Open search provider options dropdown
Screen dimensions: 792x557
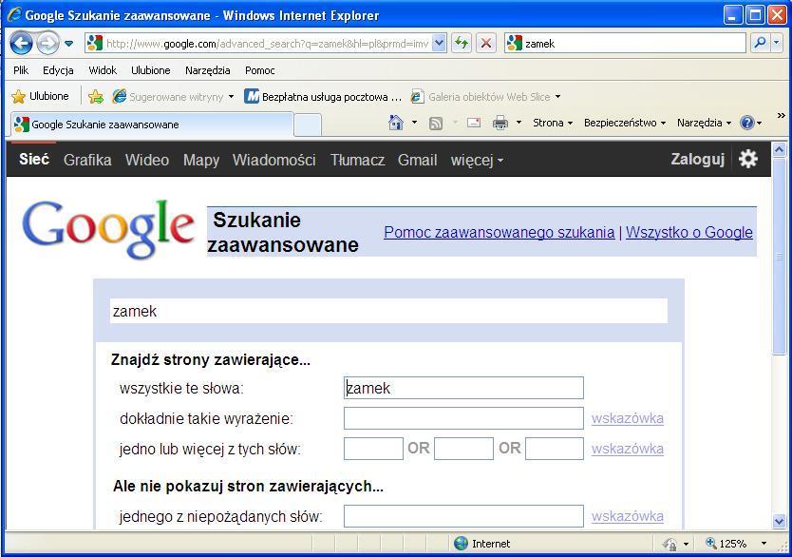[x=777, y=44]
